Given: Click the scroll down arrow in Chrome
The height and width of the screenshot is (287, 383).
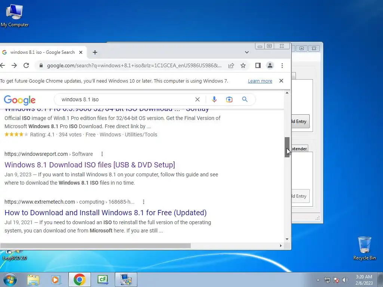Looking at the screenshot, I should point(287,239).
